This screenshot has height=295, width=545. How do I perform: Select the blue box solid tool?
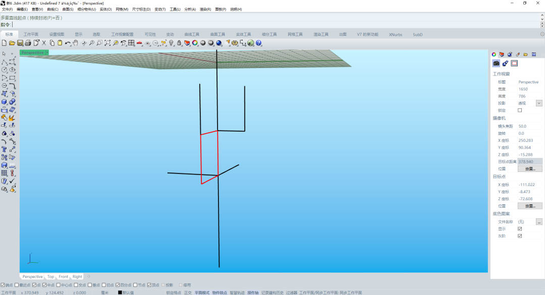[x=4, y=102]
